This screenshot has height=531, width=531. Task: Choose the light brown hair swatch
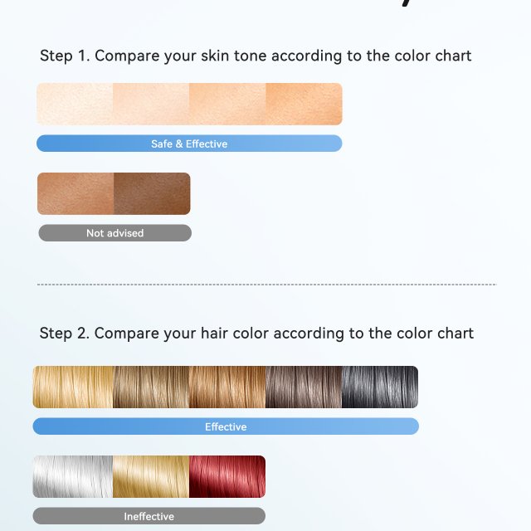tap(151, 387)
